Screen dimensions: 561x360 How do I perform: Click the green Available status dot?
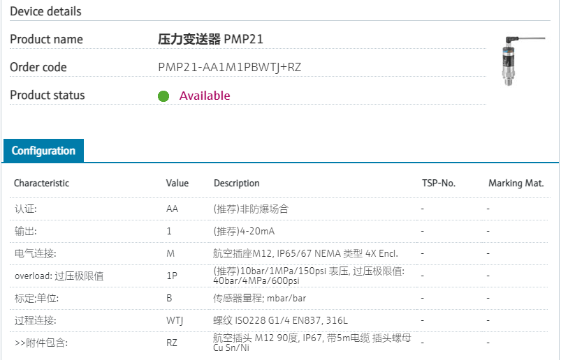point(163,96)
